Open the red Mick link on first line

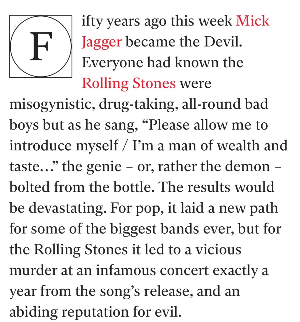click(252, 21)
